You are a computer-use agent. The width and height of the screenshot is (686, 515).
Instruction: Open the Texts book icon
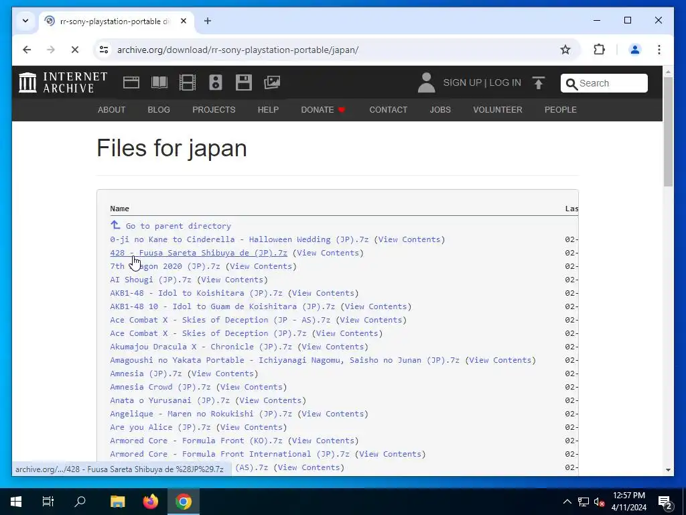coord(159,82)
